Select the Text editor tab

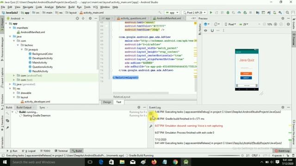118,102
